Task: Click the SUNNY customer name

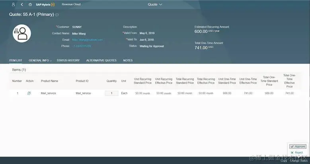Action: tap(77, 27)
